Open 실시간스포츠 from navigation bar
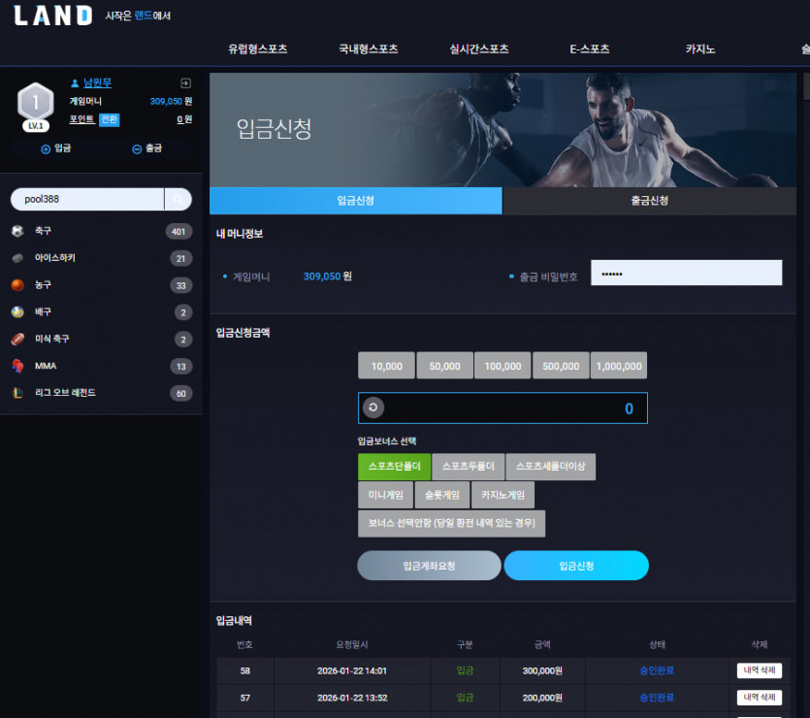 pos(479,49)
